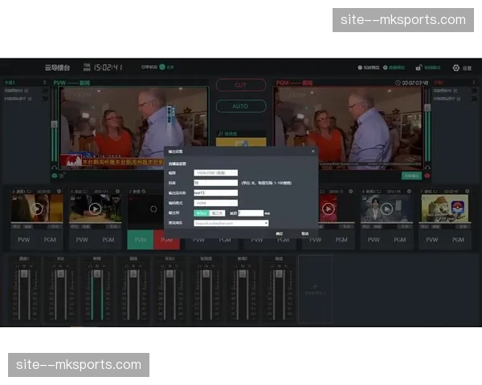Send first source to PVW
This screenshot has width=482, height=385.
(x=23, y=240)
